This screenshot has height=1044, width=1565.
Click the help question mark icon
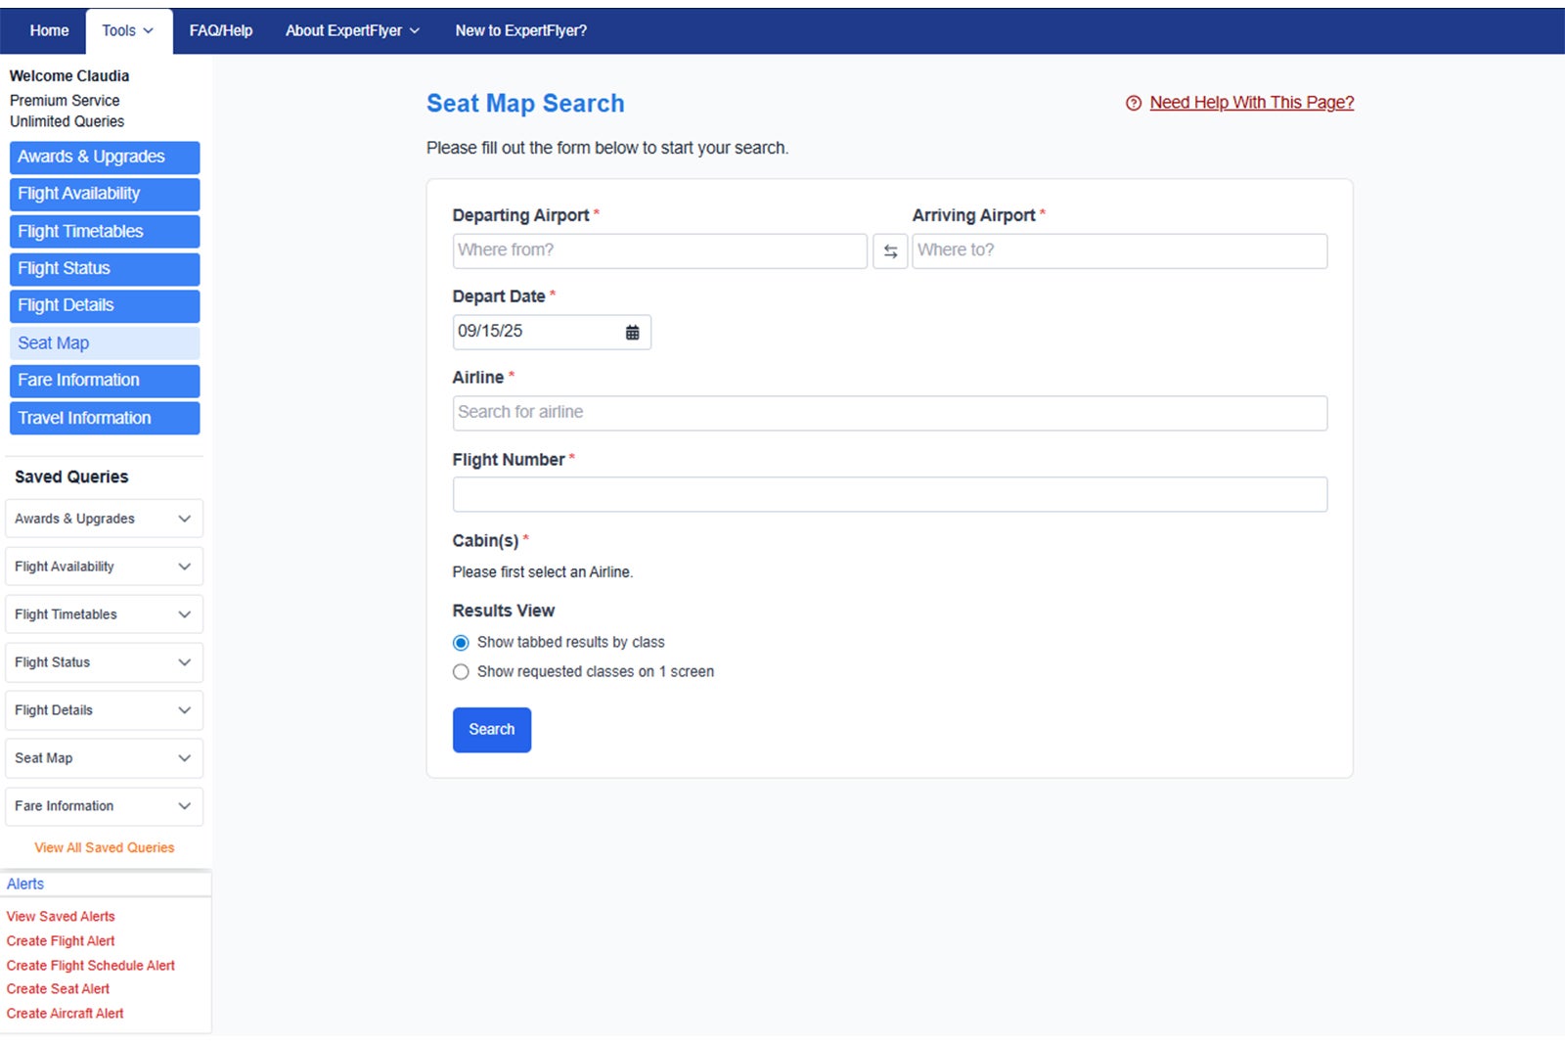click(1134, 103)
